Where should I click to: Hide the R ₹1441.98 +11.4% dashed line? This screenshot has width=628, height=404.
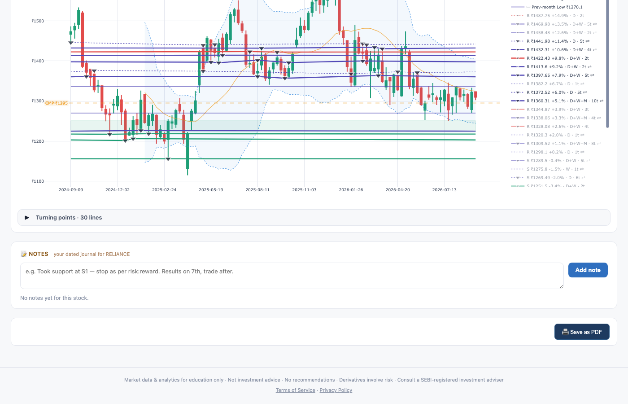[550, 41]
